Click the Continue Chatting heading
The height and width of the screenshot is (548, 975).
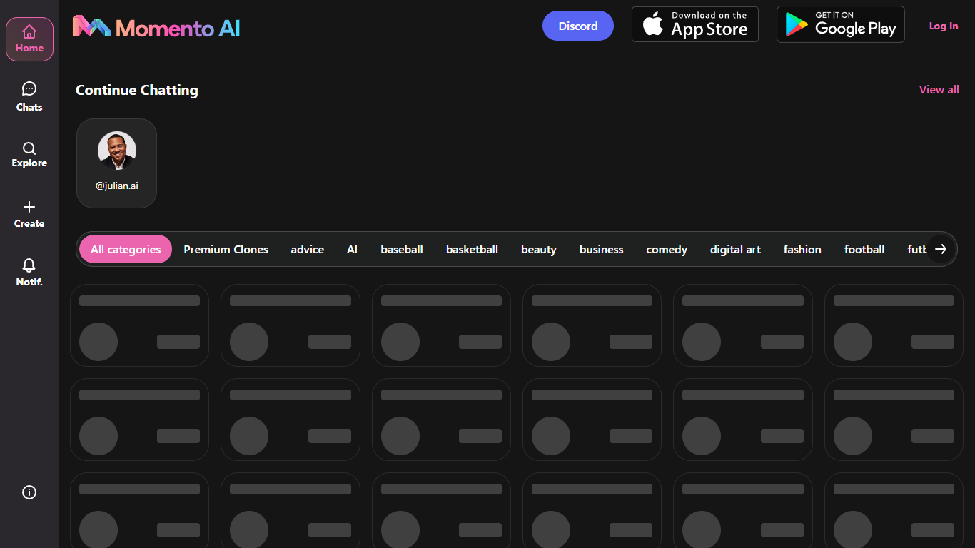(x=137, y=90)
